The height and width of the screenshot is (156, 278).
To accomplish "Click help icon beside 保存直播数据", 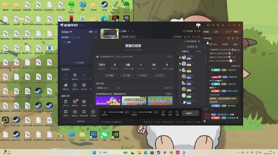I will [x=199, y=41].
